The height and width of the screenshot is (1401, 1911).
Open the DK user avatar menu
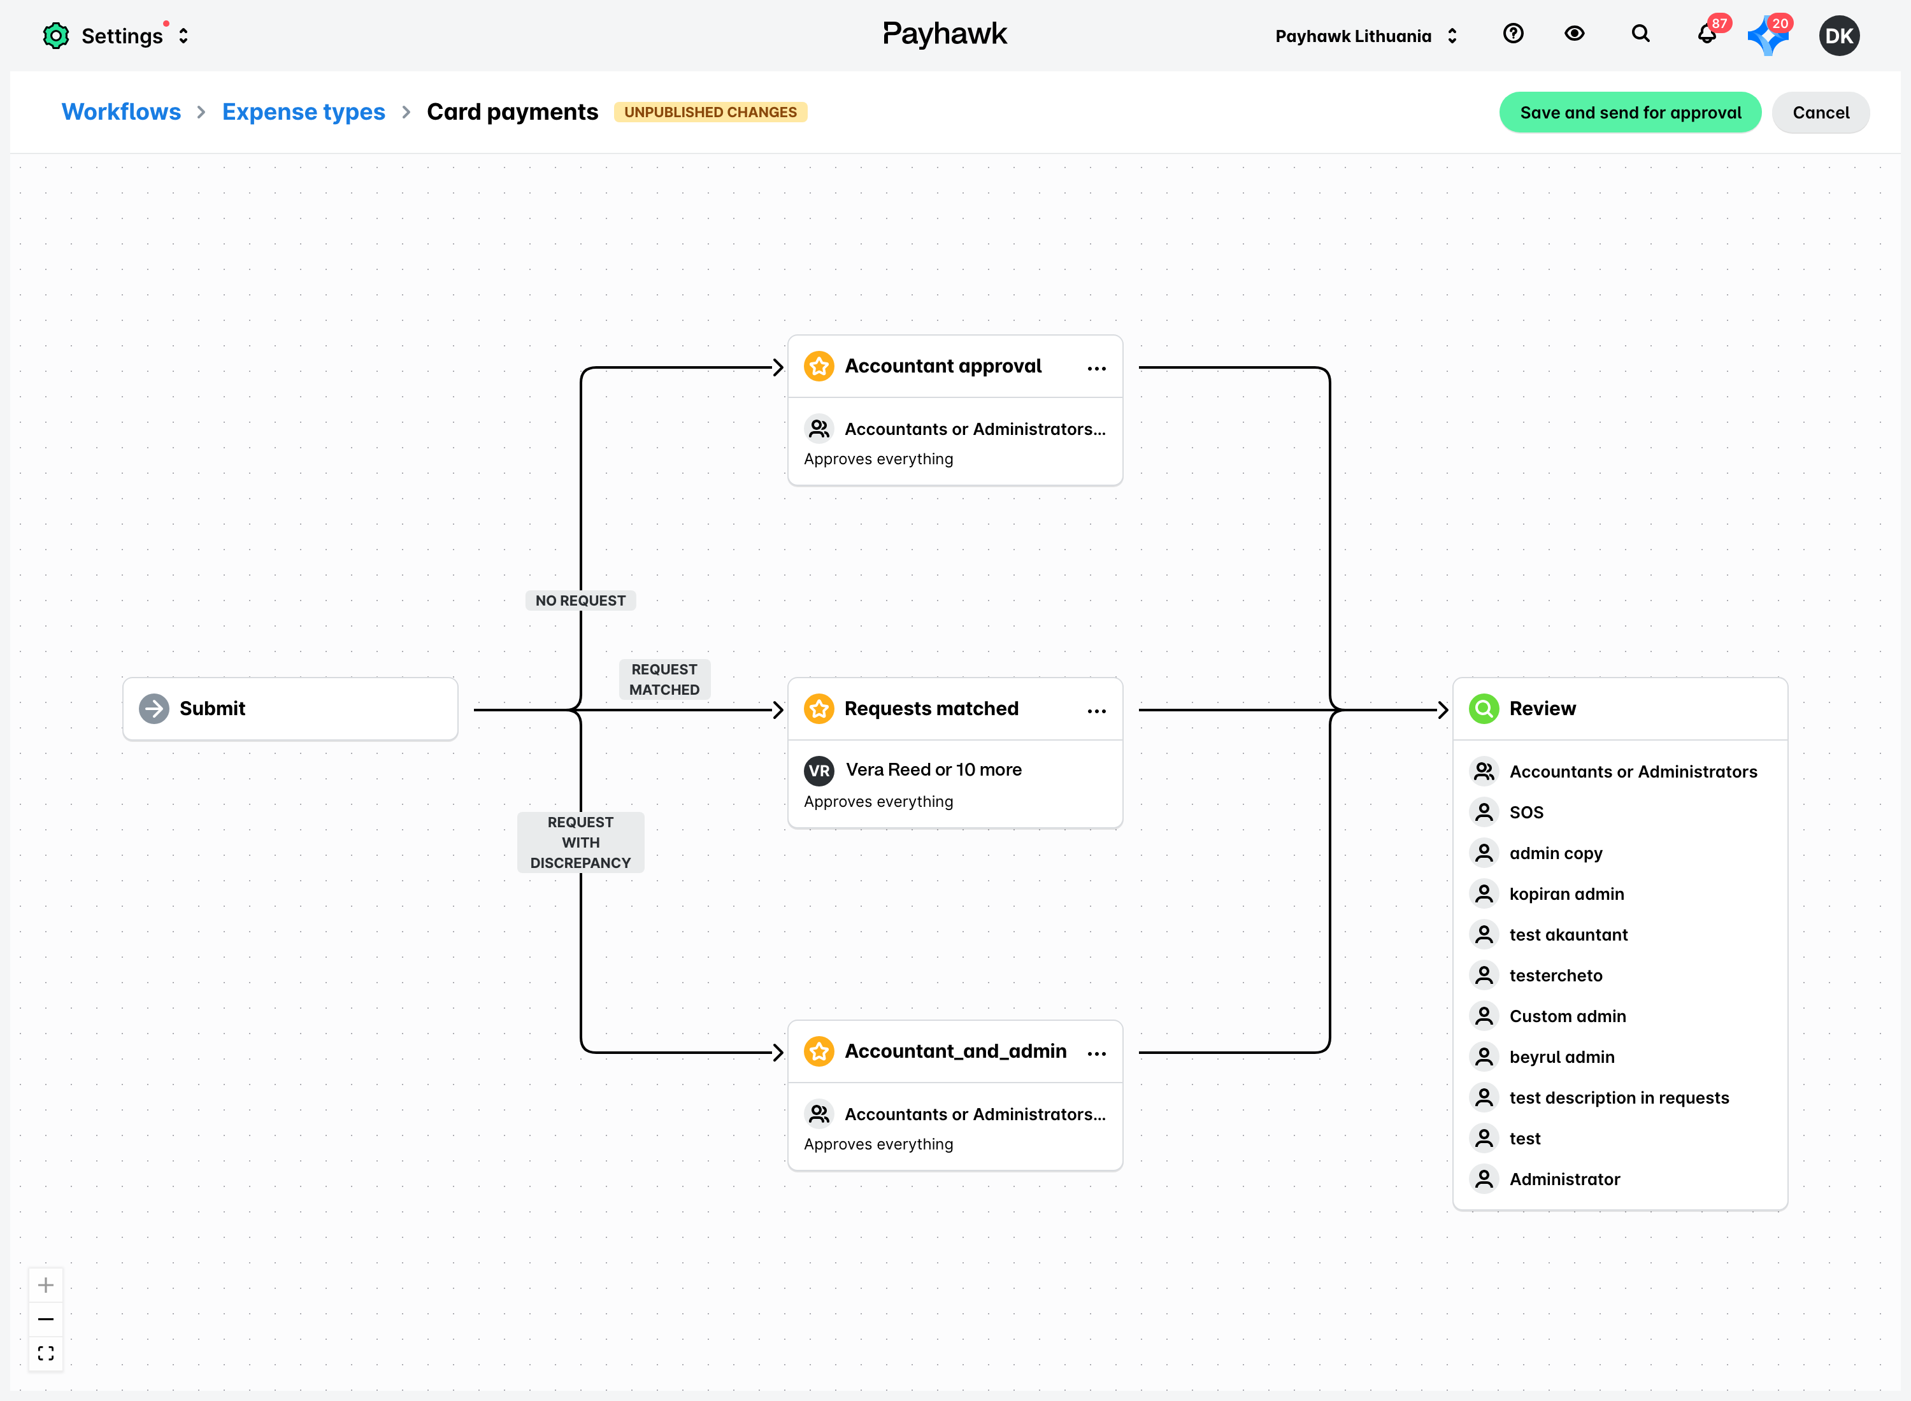(x=1839, y=36)
